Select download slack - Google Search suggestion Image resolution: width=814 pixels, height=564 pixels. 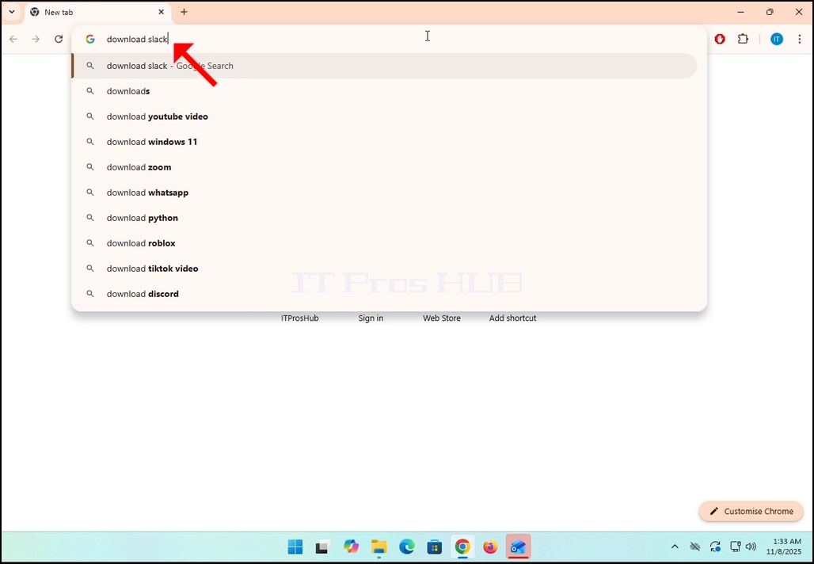point(384,66)
